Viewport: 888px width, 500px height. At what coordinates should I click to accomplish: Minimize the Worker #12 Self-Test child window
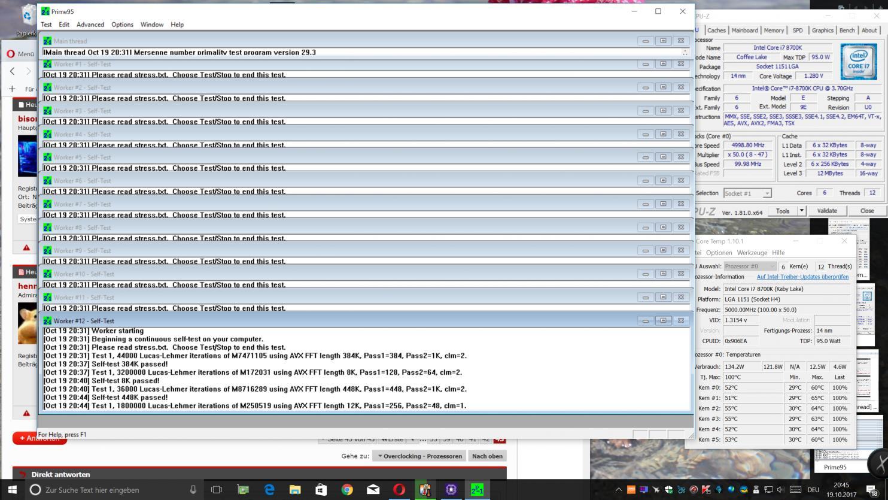coord(645,320)
